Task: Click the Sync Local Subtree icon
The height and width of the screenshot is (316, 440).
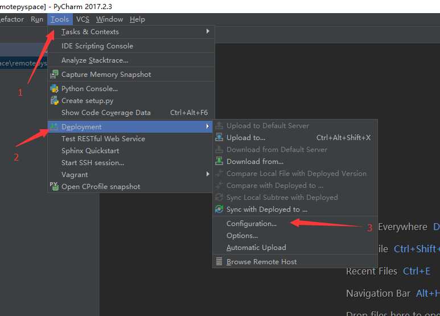Action: pyautogui.click(x=219, y=198)
